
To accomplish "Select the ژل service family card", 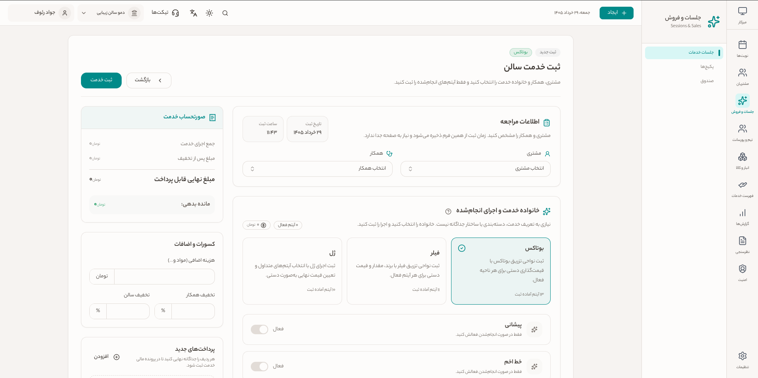I will pos(292,271).
